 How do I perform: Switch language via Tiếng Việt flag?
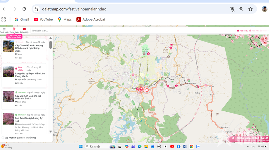pyautogui.click(x=24, y=30)
